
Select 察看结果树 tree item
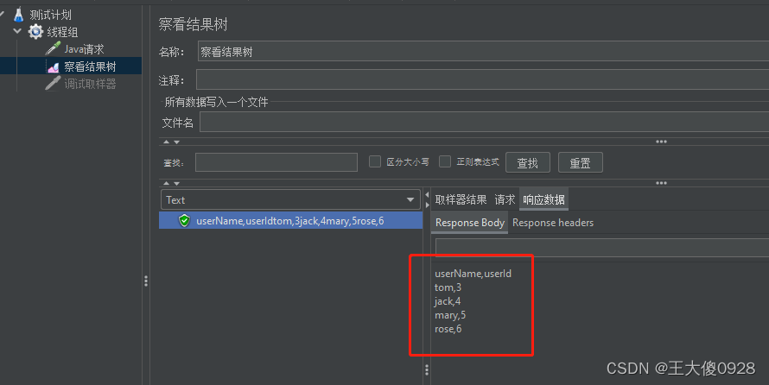(x=90, y=66)
